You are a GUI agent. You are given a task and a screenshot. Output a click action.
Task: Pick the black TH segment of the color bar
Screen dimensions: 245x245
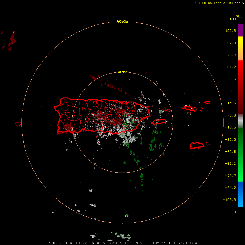[240, 212]
